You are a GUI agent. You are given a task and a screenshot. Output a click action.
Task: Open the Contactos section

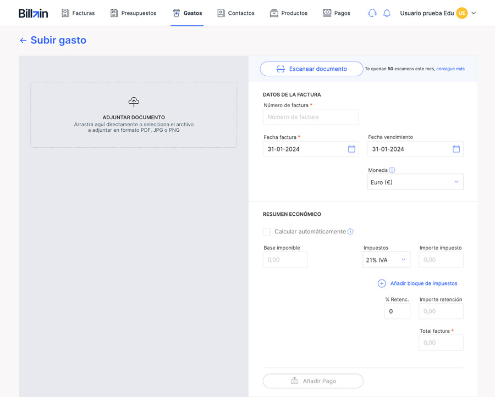[236, 13]
